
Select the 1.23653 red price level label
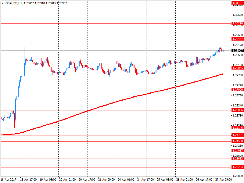(238, 159)
